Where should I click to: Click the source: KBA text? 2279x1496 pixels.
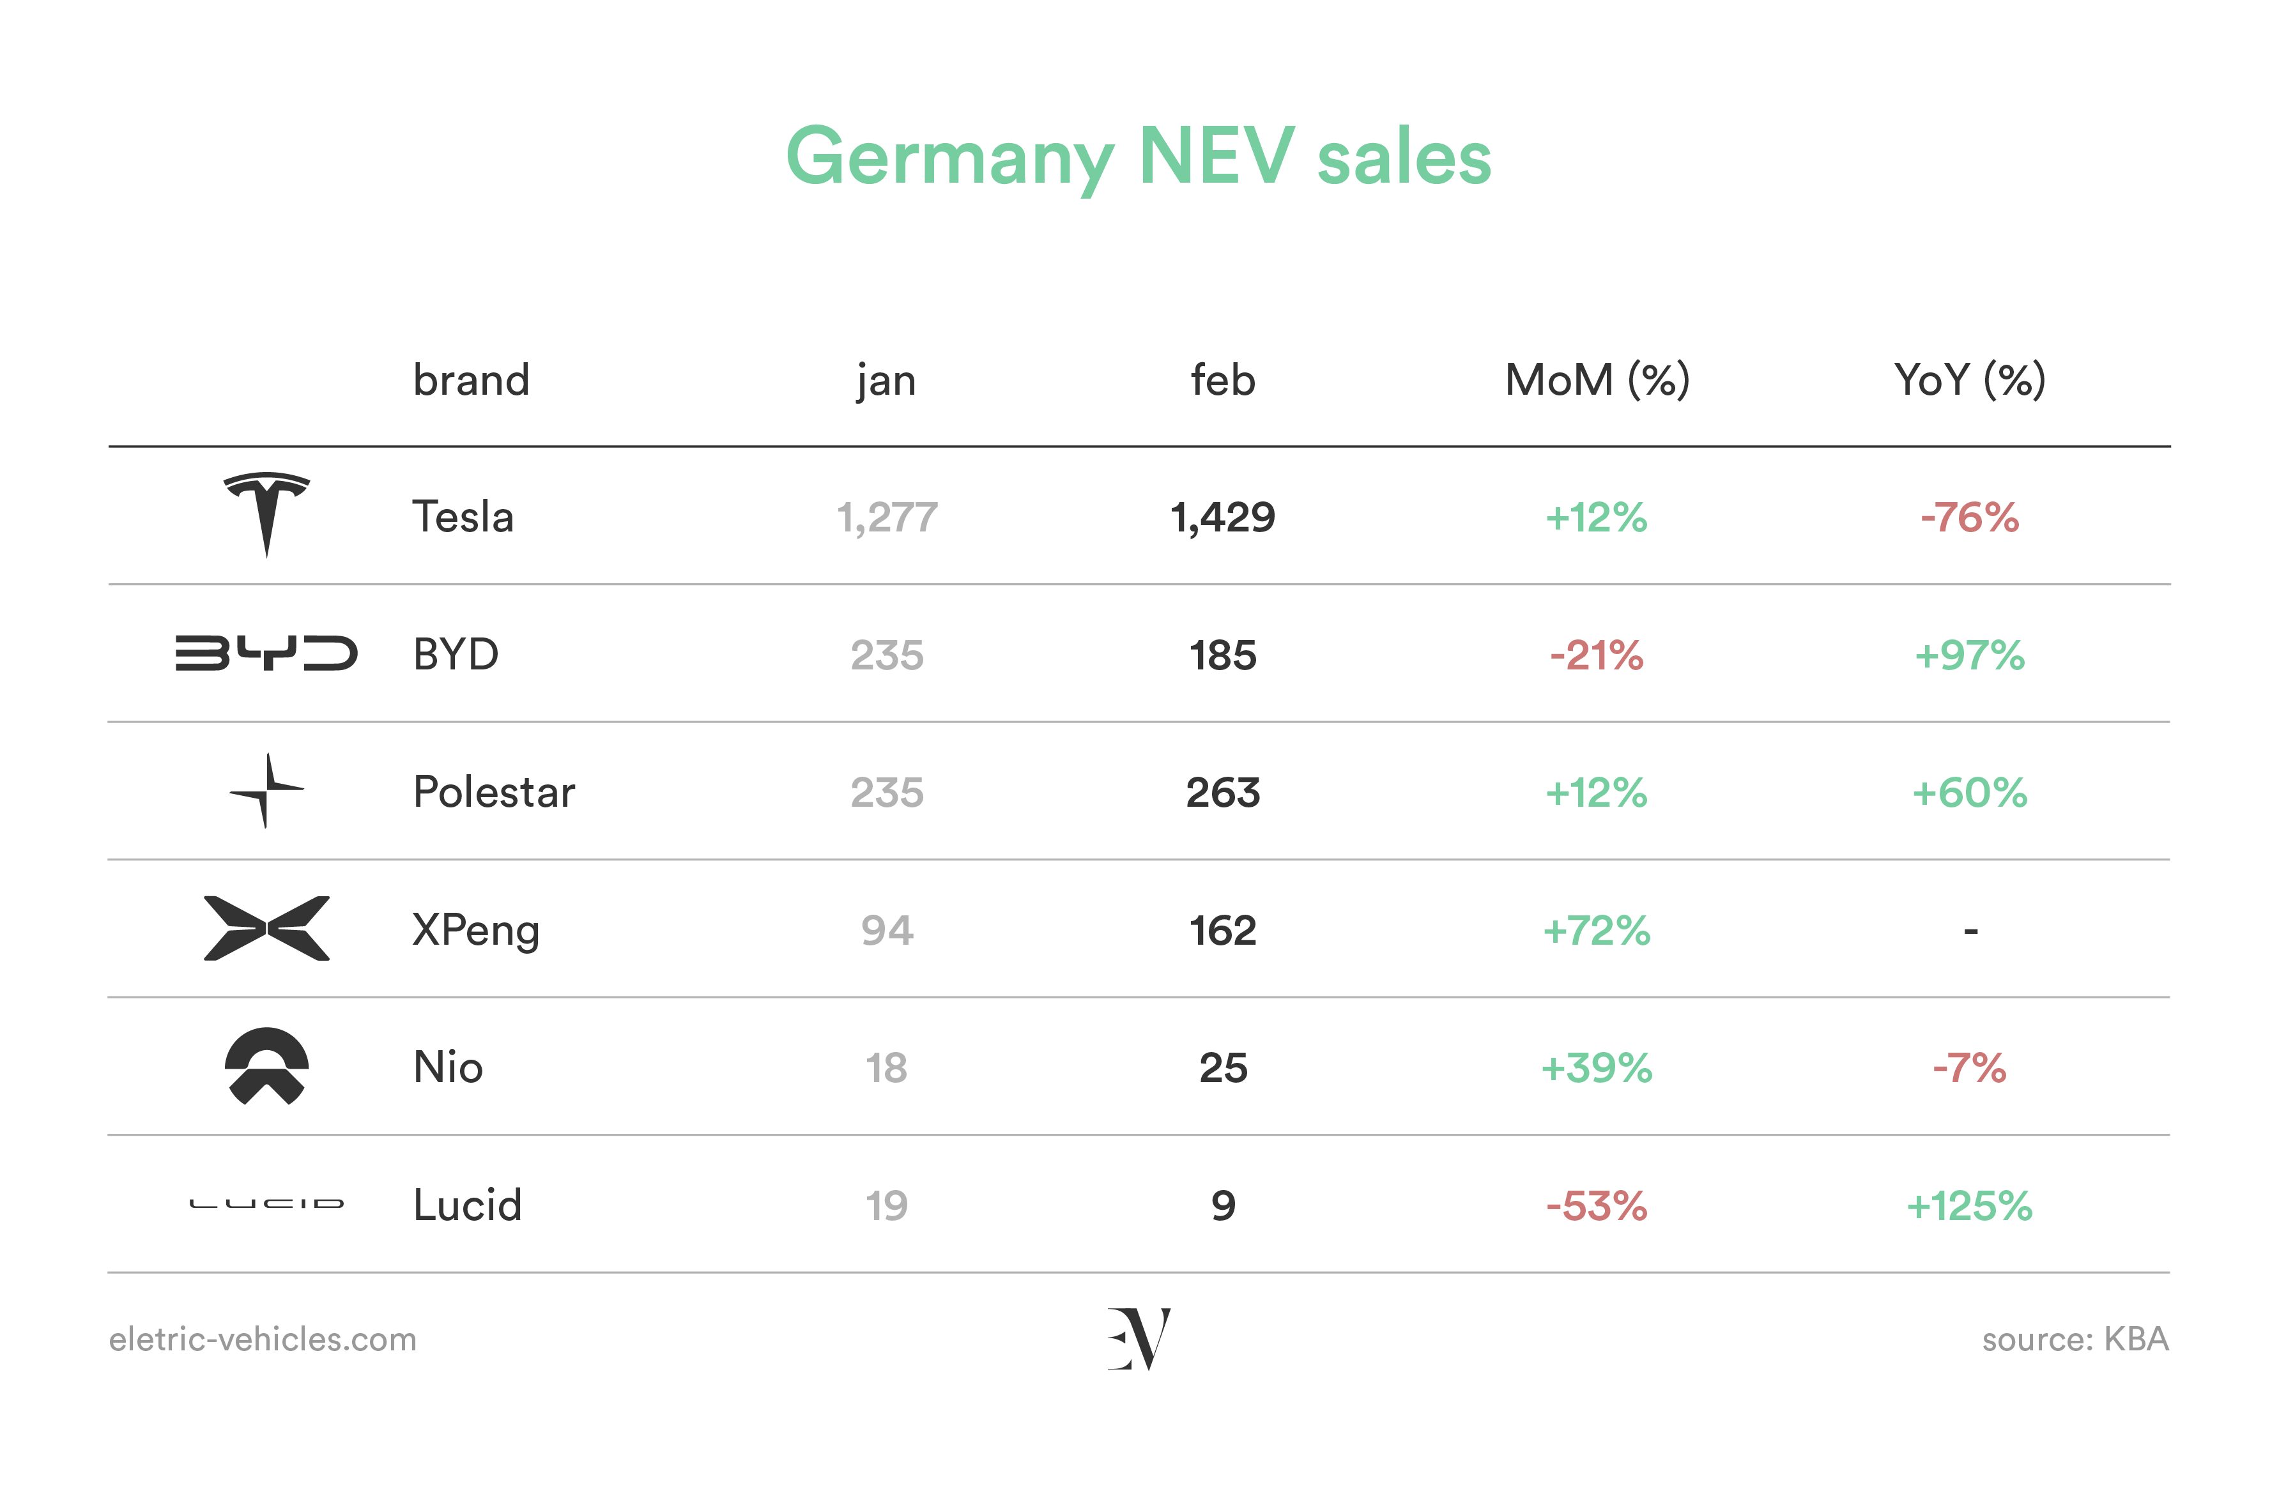pyautogui.click(x=2075, y=1338)
